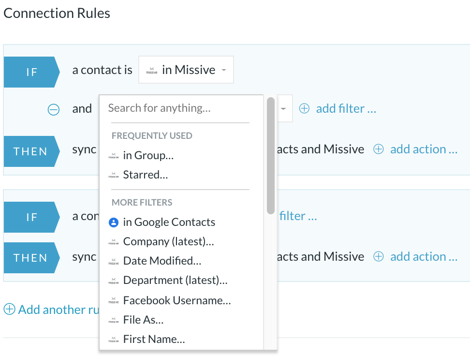Click plus icon beside 'Add another rule'

(9, 309)
